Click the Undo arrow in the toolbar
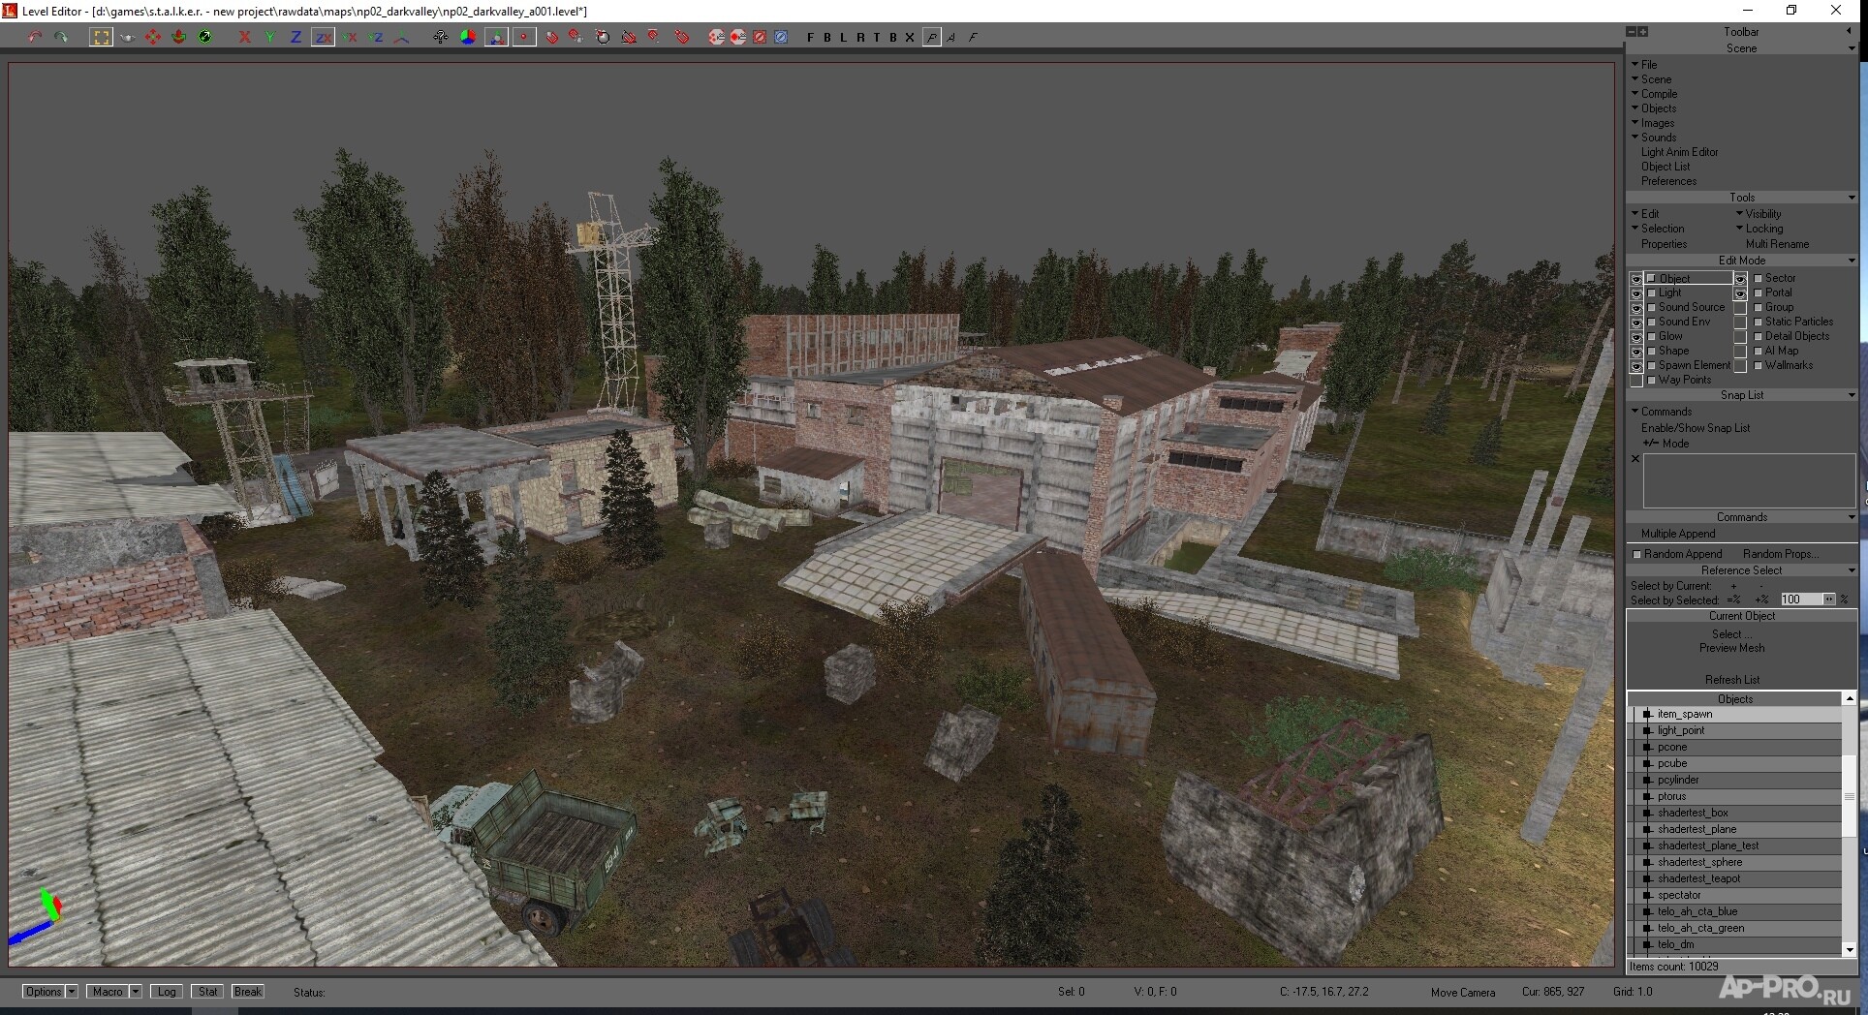 (x=35, y=37)
